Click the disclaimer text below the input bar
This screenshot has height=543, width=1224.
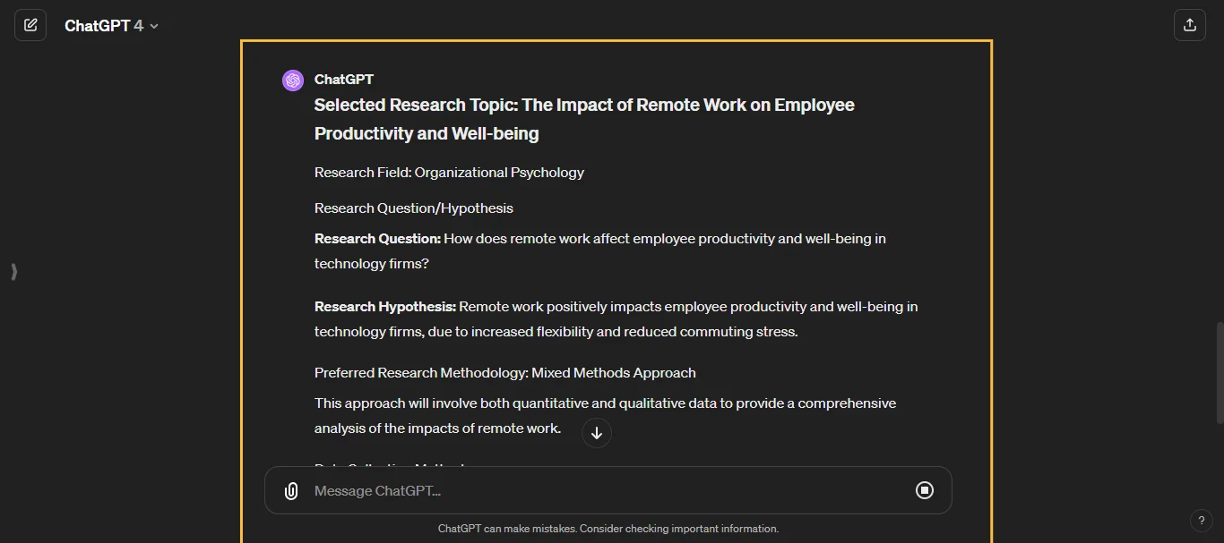(608, 529)
